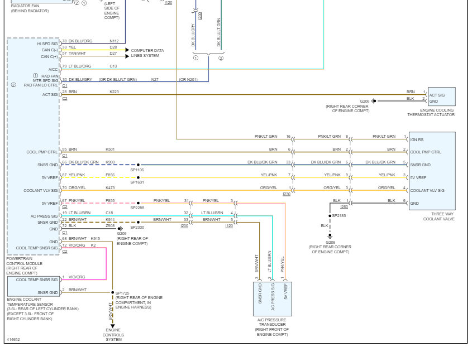Click the CAN C(+) pin label

(49, 56)
